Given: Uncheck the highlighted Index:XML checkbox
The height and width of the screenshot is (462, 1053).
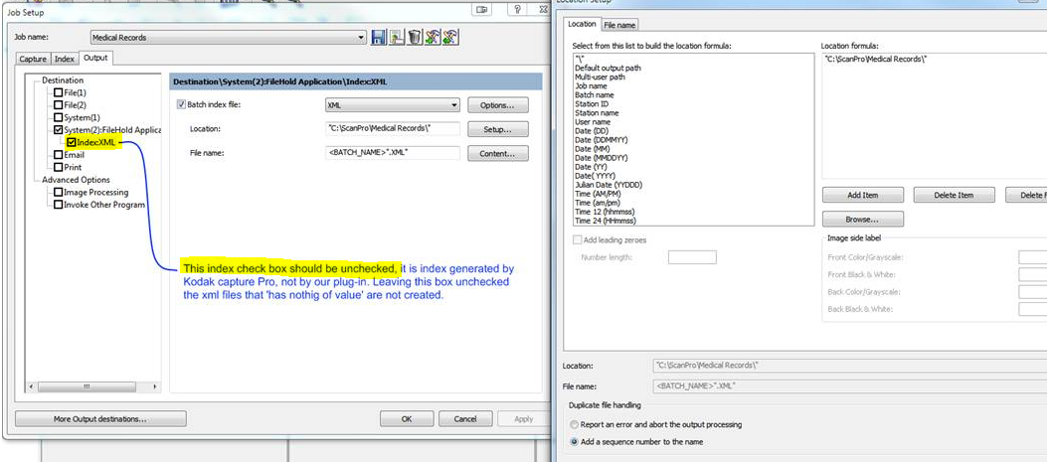Looking at the screenshot, I should tap(72, 142).
